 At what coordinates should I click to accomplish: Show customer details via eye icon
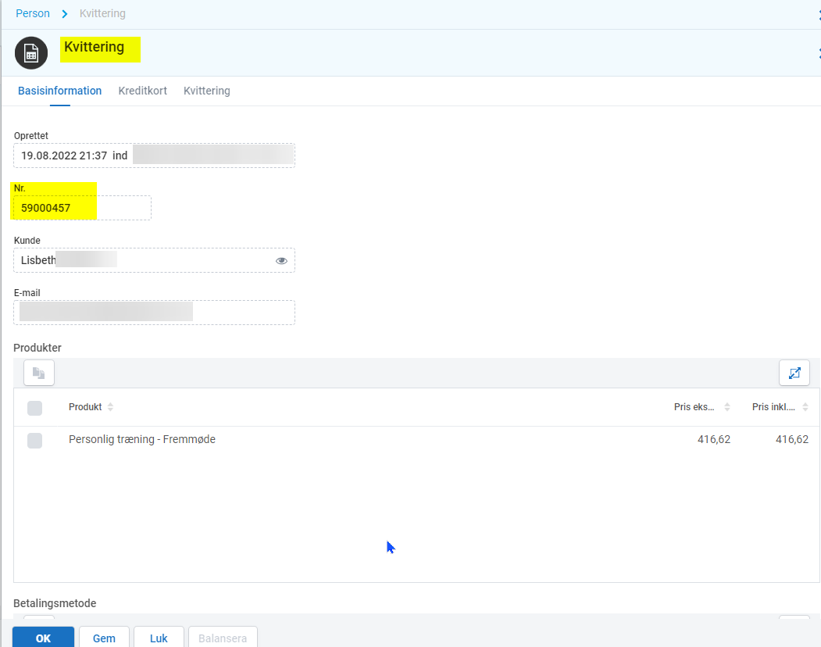click(282, 260)
